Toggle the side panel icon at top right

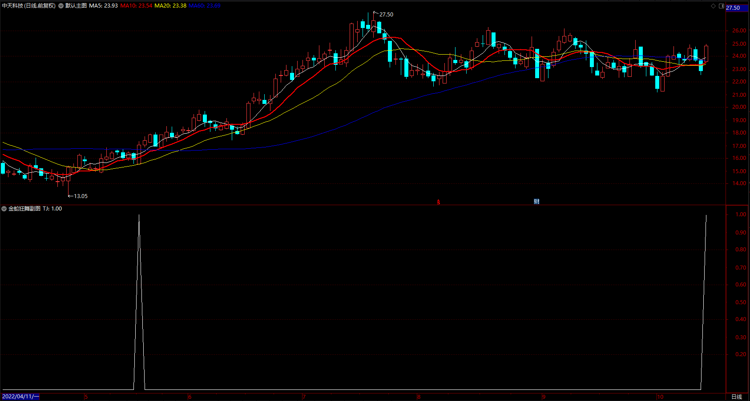pos(722,6)
